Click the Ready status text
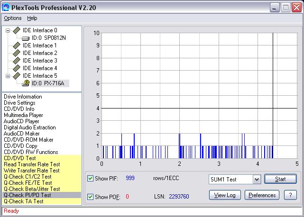The height and width of the screenshot is (217, 304). point(11,211)
